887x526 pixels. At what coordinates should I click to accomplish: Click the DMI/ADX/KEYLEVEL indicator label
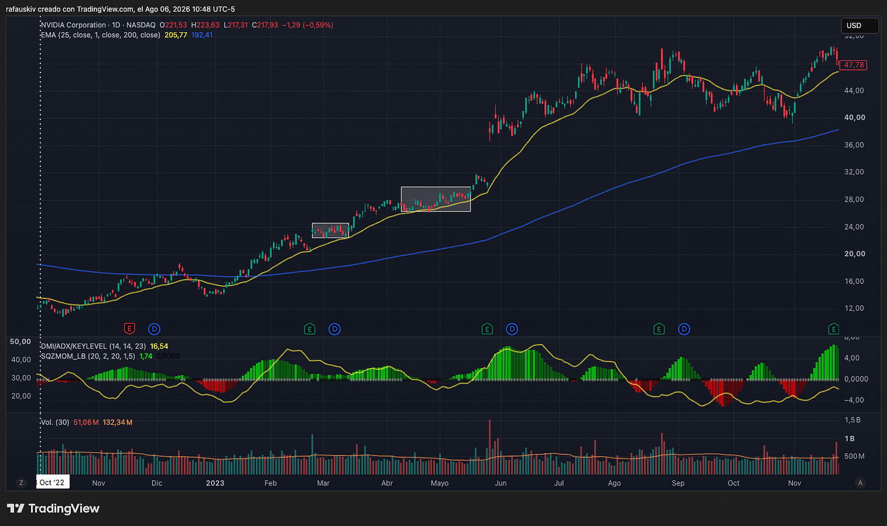(x=93, y=346)
